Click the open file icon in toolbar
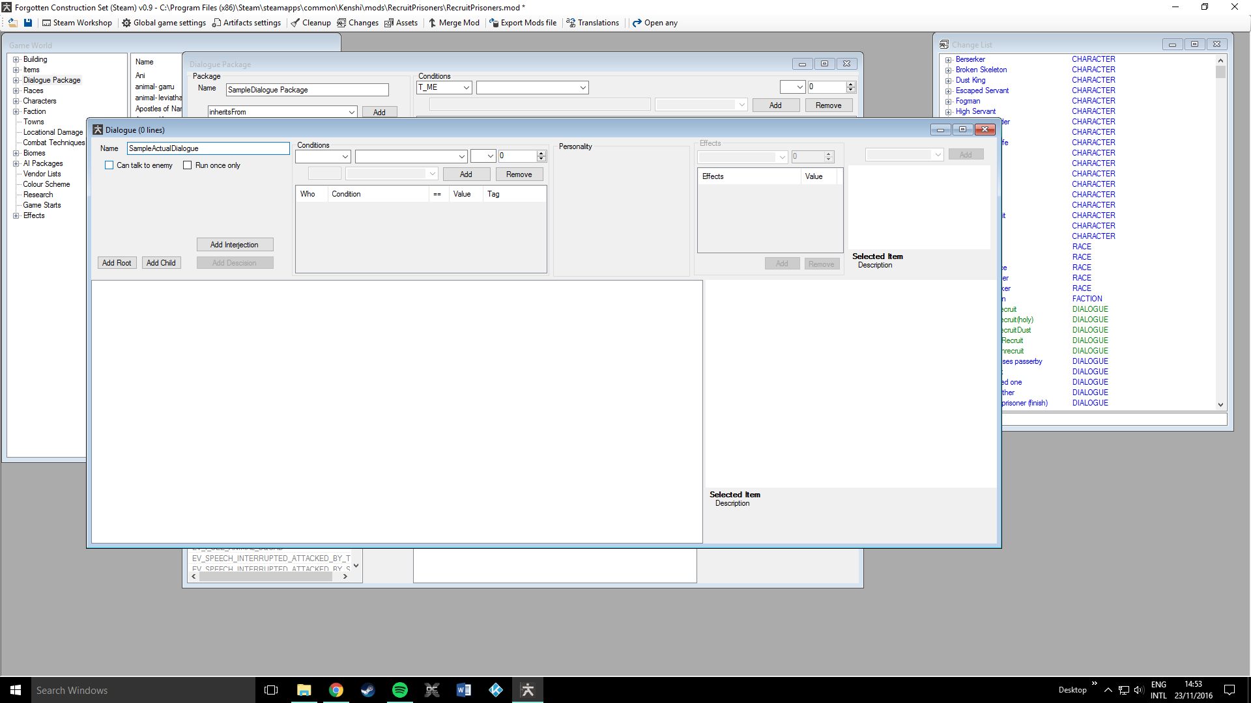 12,23
